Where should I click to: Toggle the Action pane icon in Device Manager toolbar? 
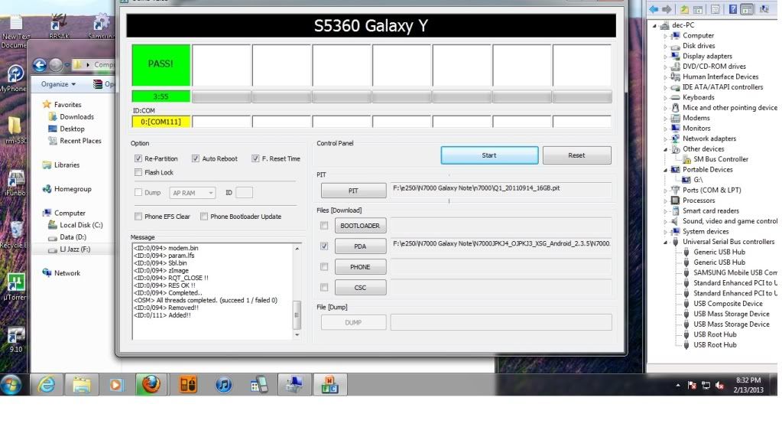[x=747, y=9]
